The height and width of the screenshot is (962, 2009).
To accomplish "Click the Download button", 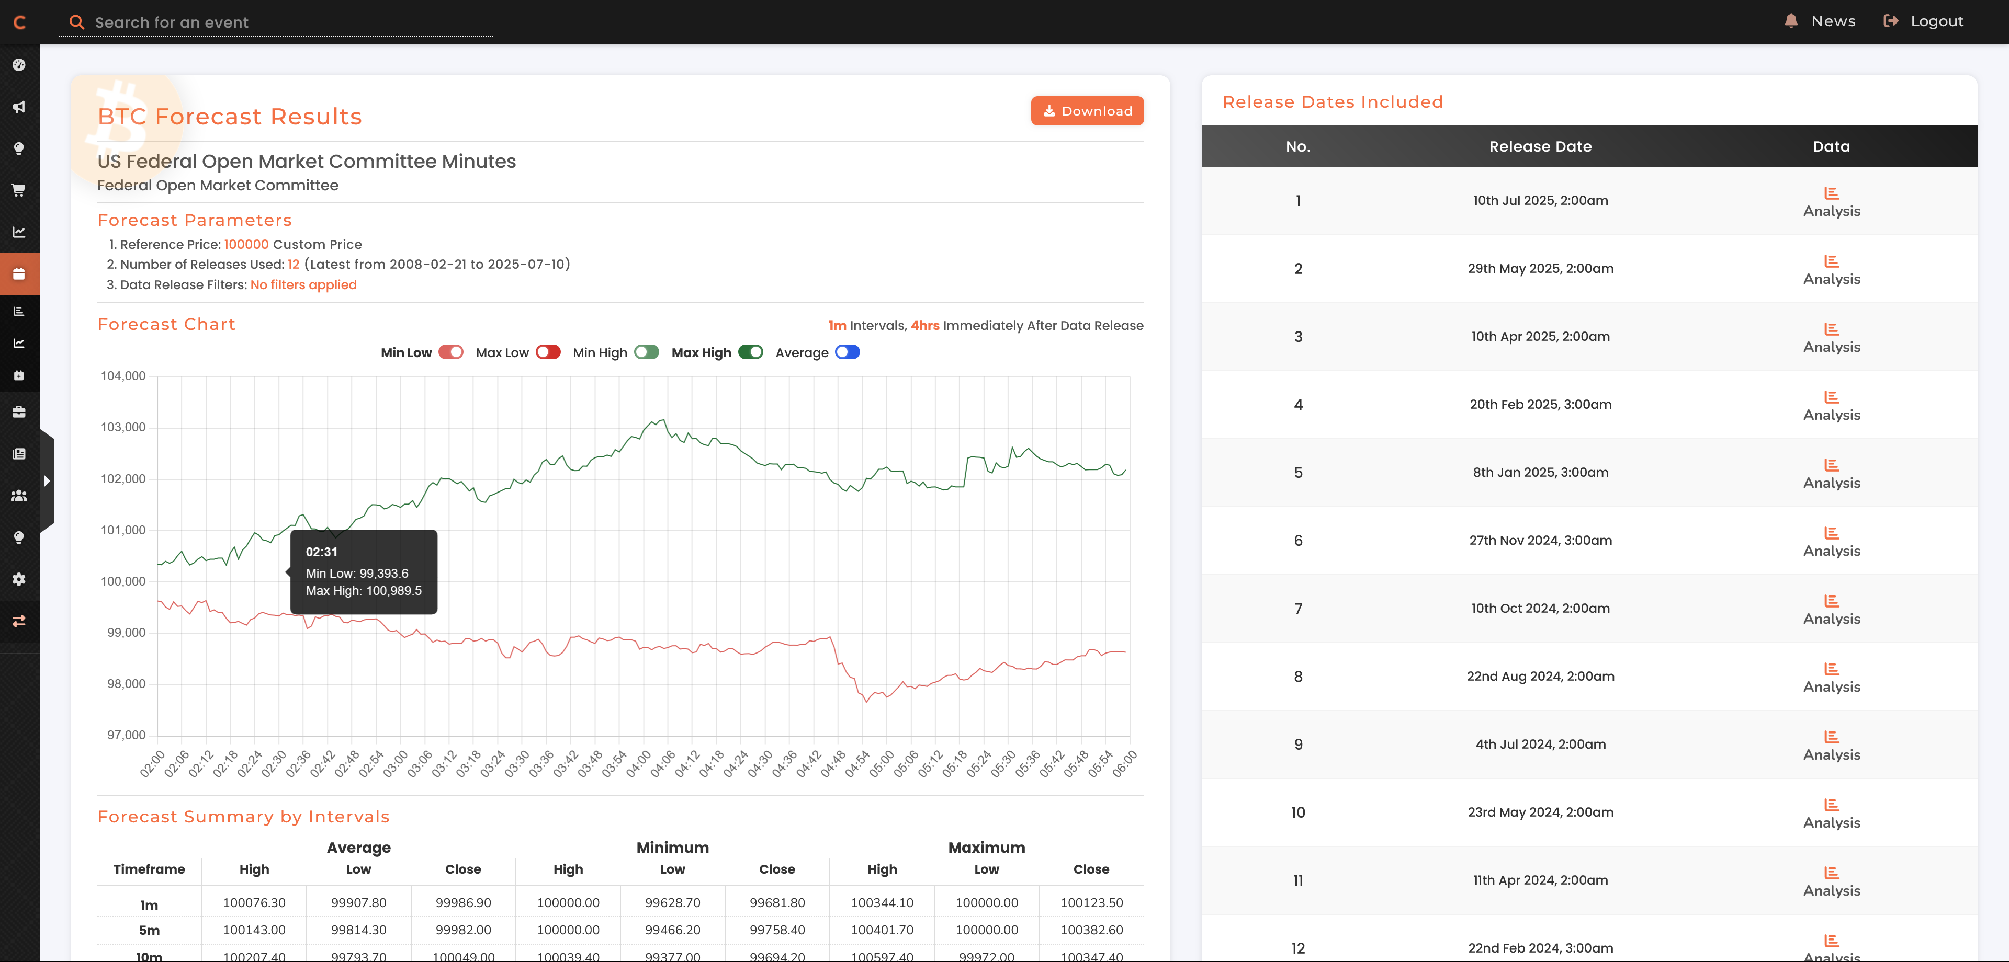I will [x=1087, y=111].
